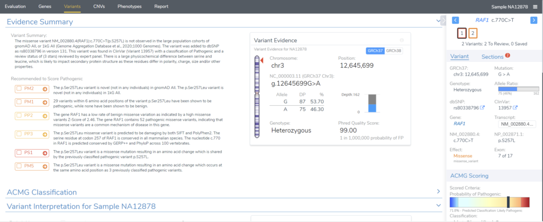Image resolution: width=543 pixels, height=222 pixels.
Task: Click the Variant Interpretation for Sample NA12878 heading
Action: [81, 206]
